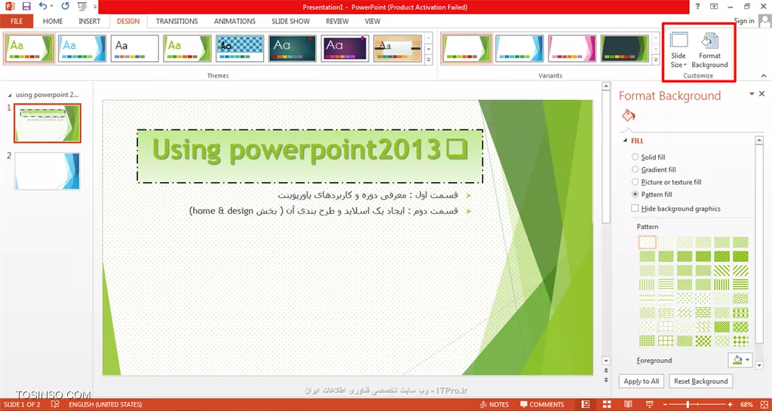Open Format Background pane options arrow

752,93
